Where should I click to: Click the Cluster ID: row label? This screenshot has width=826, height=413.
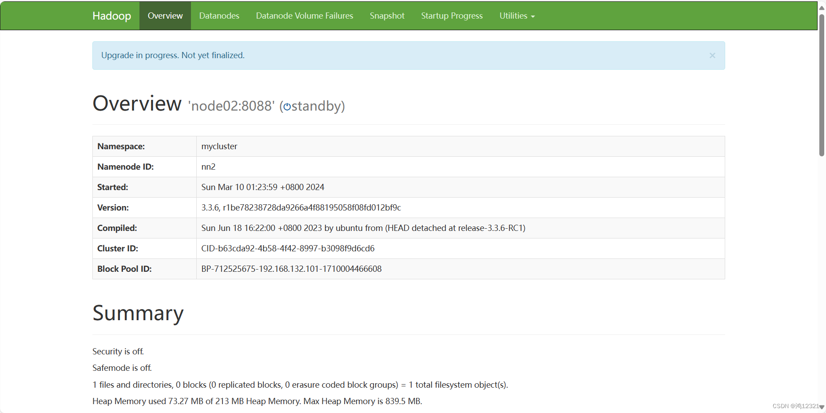pos(118,248)
